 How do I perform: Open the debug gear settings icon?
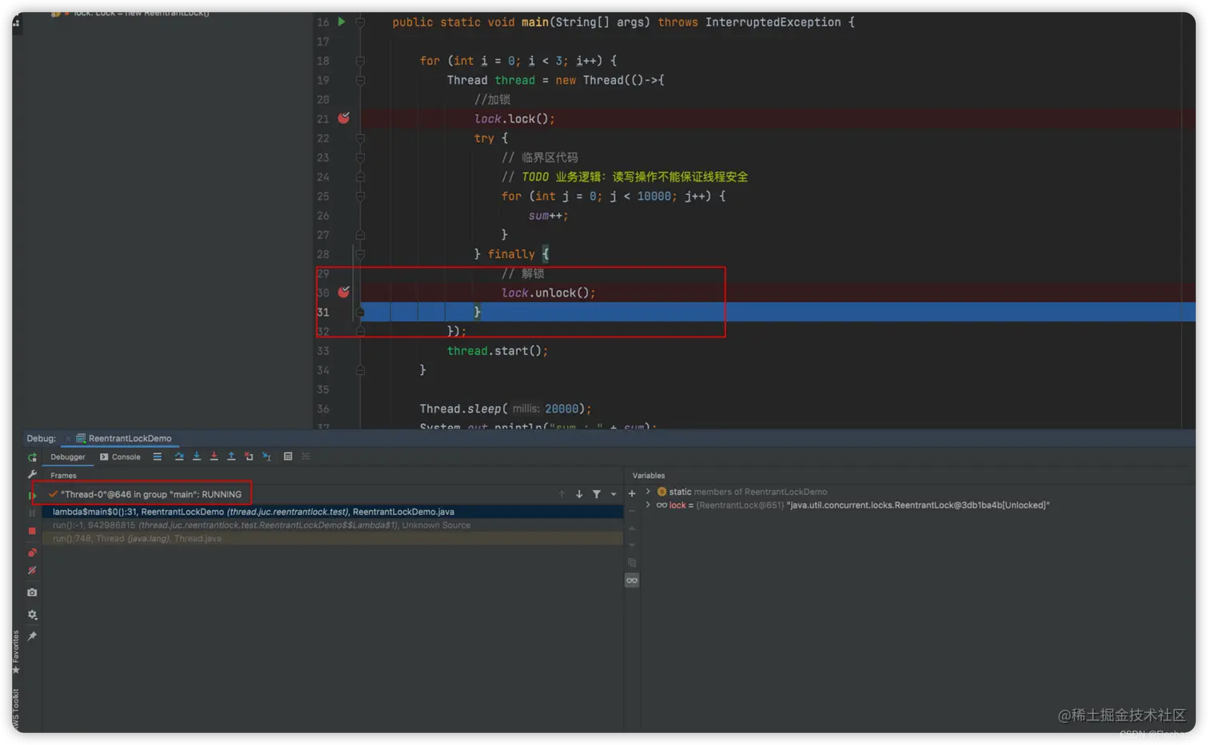click(x=32, y=615)
